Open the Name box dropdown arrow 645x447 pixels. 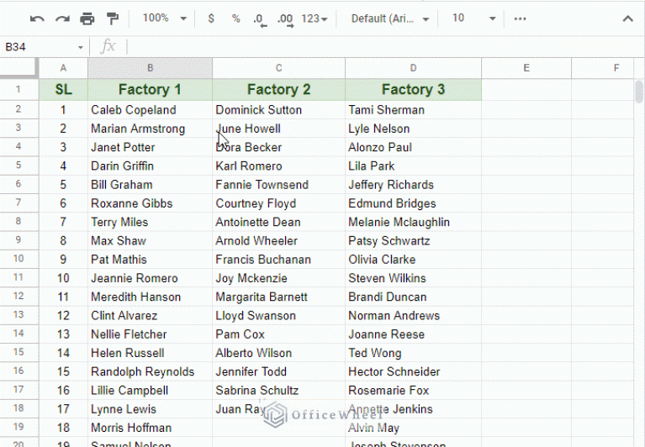(x=81, y=48)
